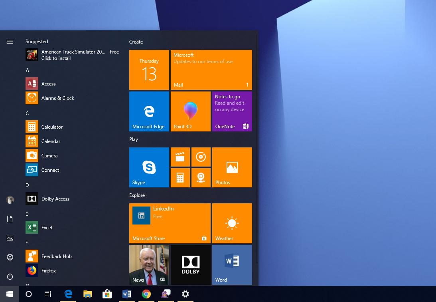Open the Connect app
The height and width of the screenshot is (302, 436).
(x=72, y=170)
